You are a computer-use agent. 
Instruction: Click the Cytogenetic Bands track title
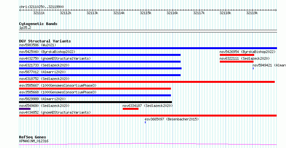click(38, 24)
